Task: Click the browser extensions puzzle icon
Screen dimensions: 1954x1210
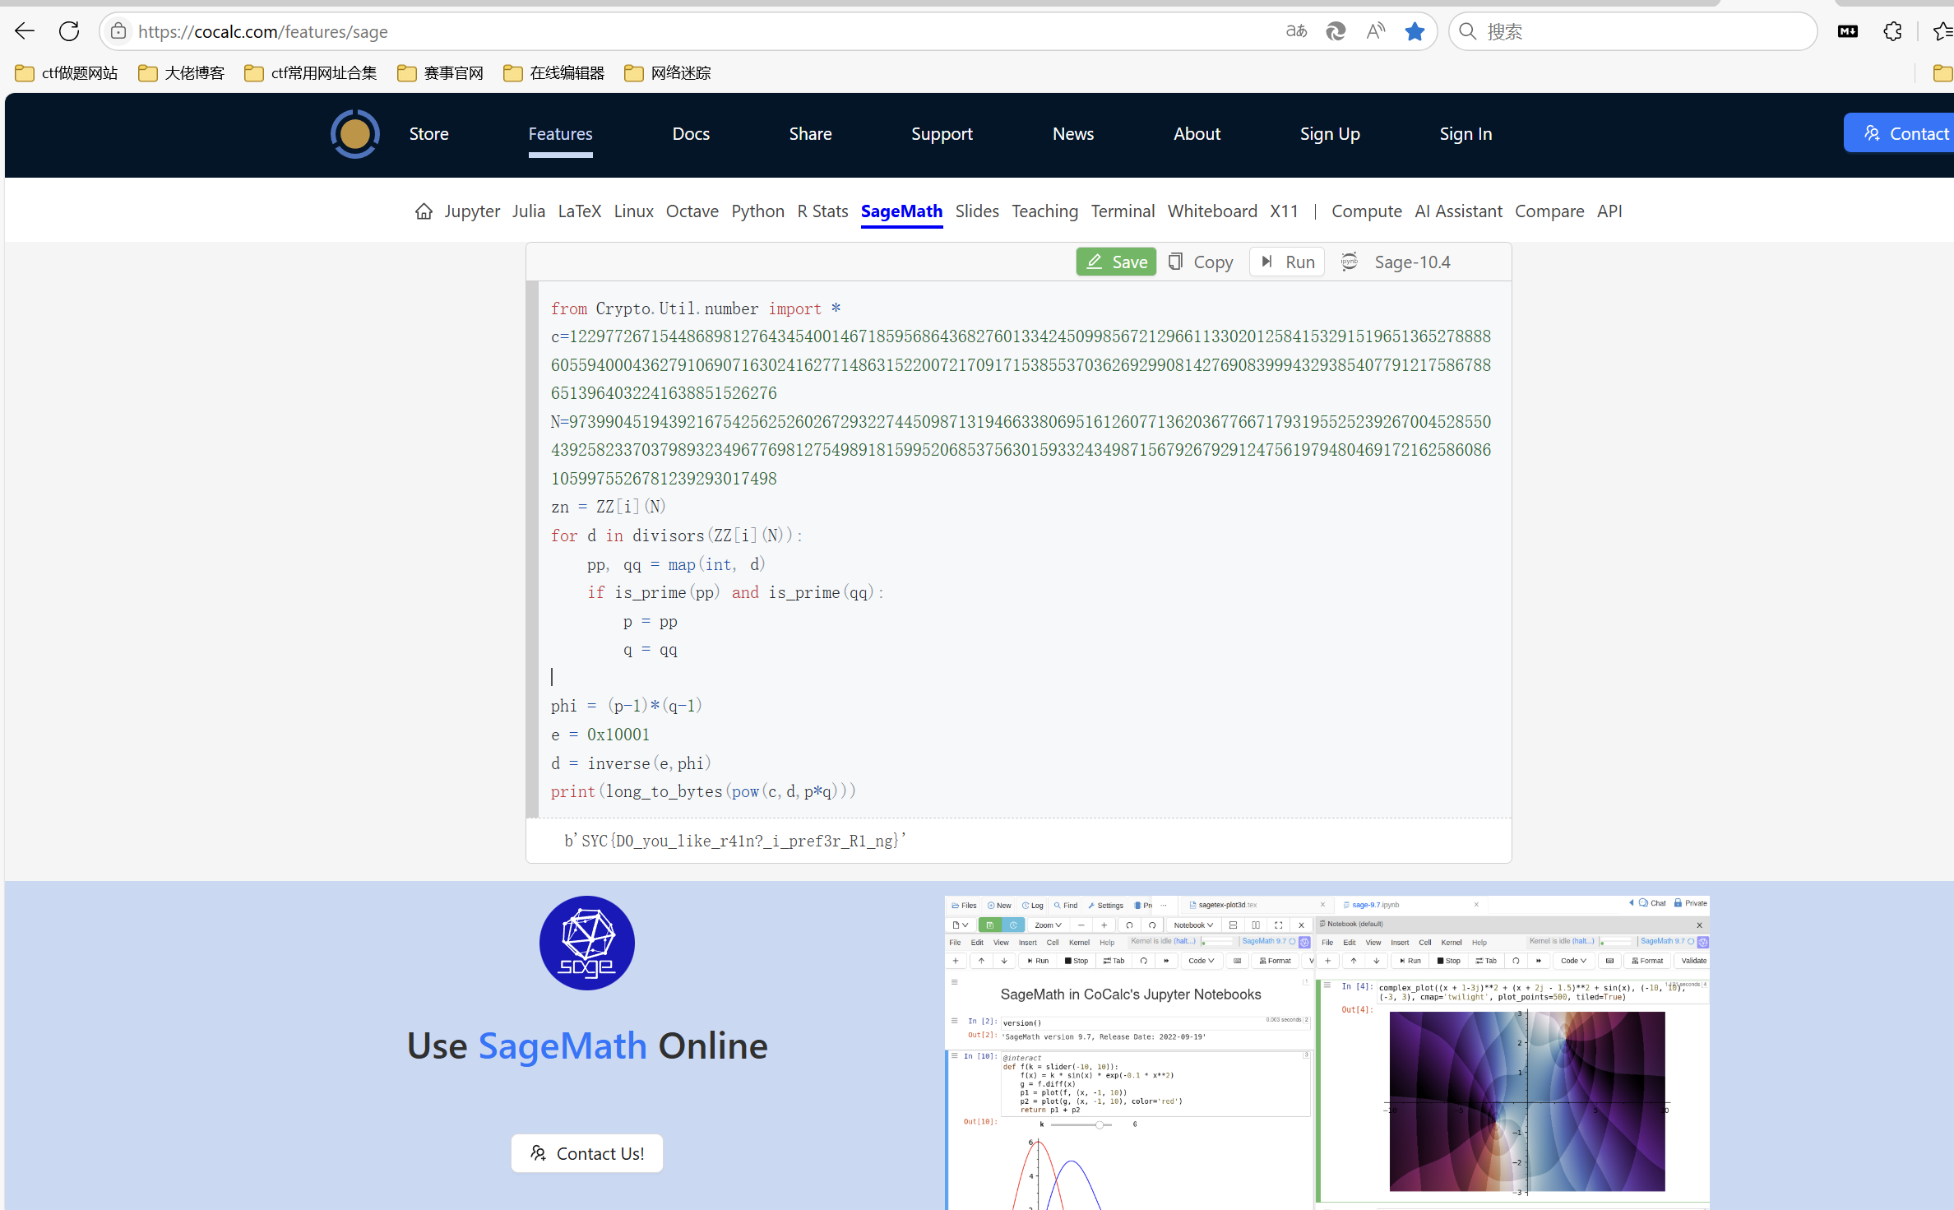Action: point(1892,31)
